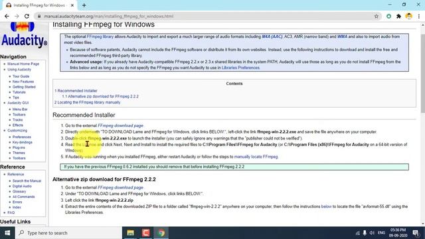Click the ENG language indicator

[381, 233]
